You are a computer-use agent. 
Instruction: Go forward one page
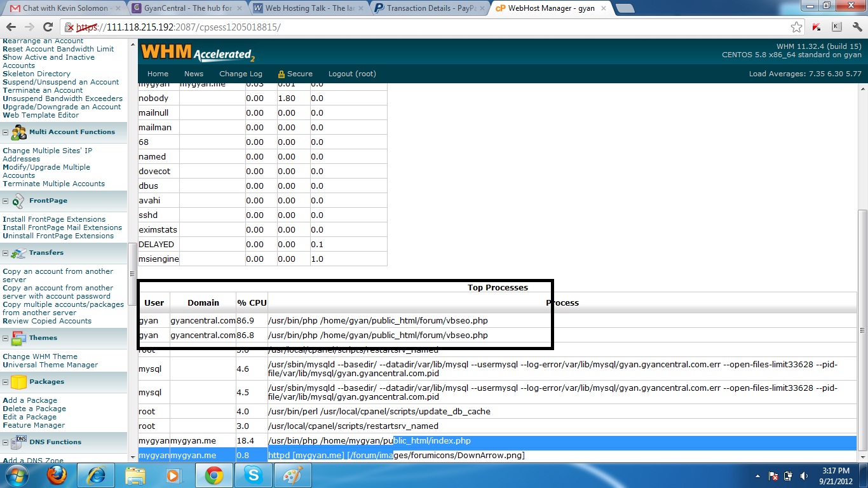[x=29, y=27]
